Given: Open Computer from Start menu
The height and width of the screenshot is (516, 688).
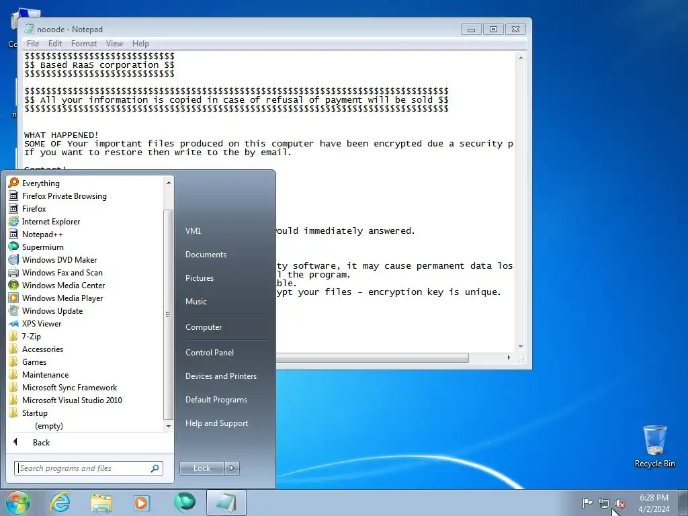Looking at the screenshot, I should click(204, 327).
